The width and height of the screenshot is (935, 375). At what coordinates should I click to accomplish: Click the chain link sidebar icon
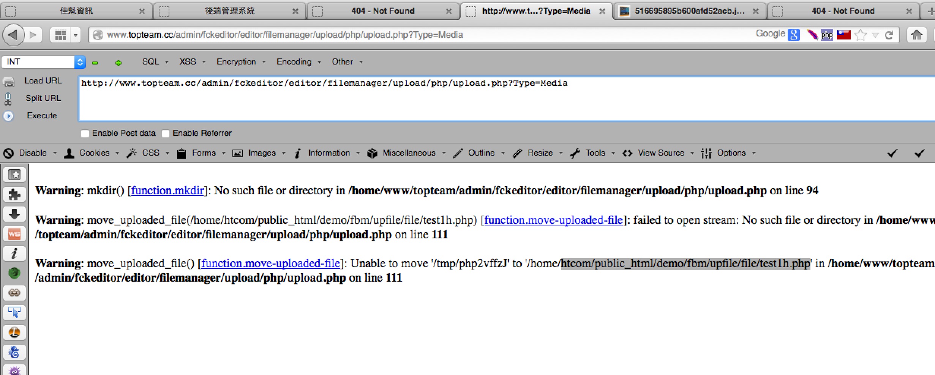(x=14, y=293)
